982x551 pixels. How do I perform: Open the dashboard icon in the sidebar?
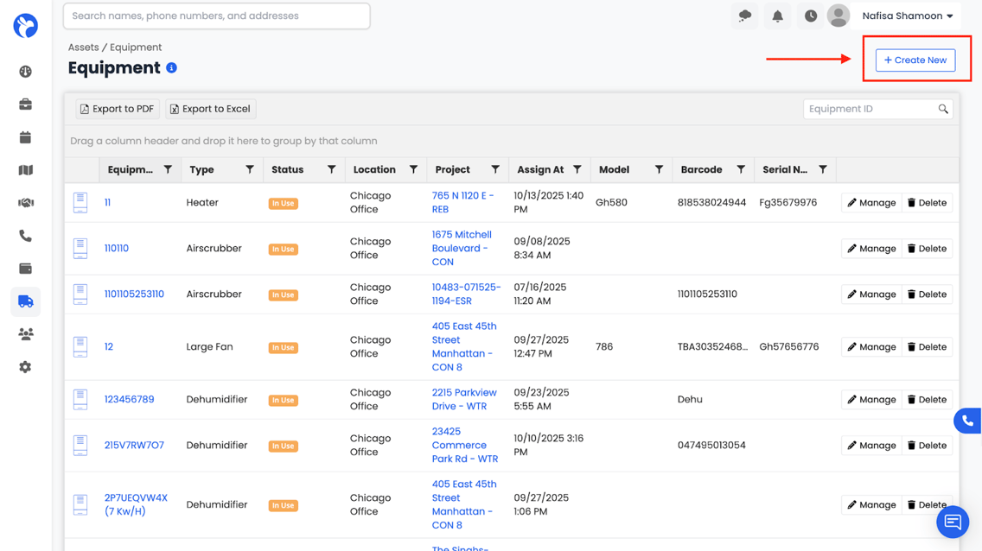[x=25, y=72]
